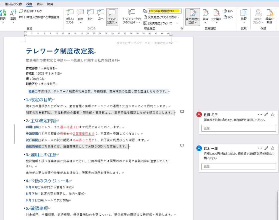Image resolution: width=279 pixels, height=220 pixels.
Task: Click the document title テレワーク制度改定案
Action: (x=60, y=51)
